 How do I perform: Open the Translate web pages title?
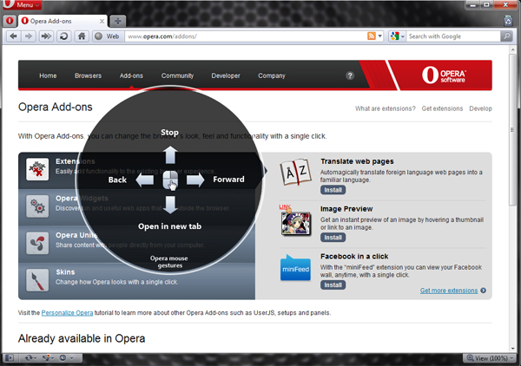coord(357,161)
